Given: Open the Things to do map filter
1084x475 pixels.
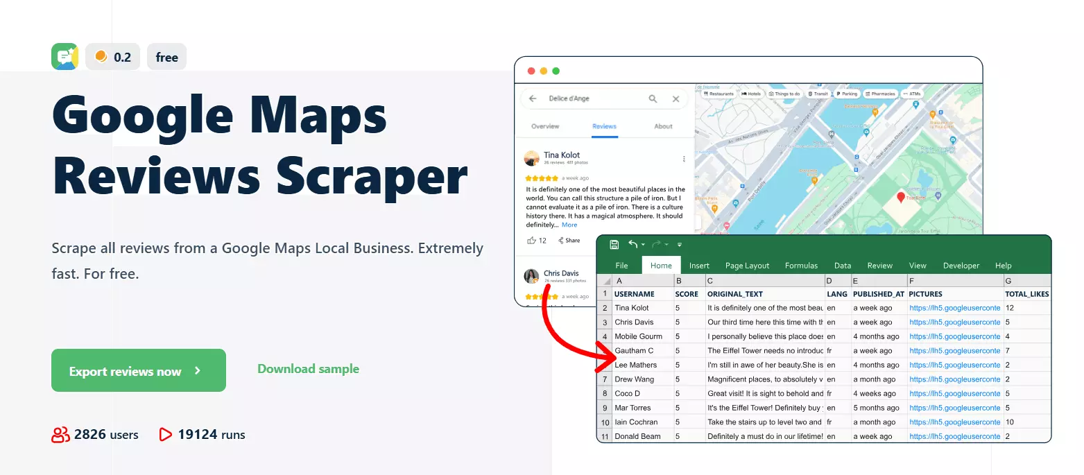Looking at the screenshot, I should (785, 94).
